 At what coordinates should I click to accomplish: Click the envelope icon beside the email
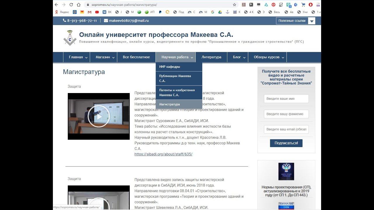click(x=106, y=21)
